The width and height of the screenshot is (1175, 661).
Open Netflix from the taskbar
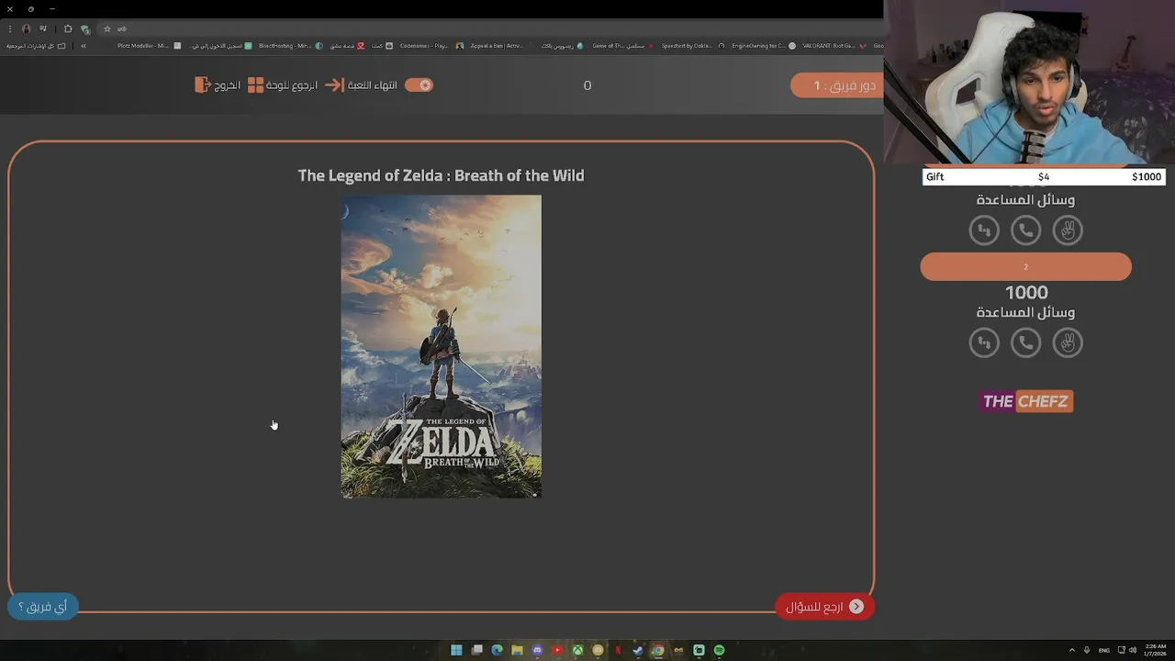618,650
